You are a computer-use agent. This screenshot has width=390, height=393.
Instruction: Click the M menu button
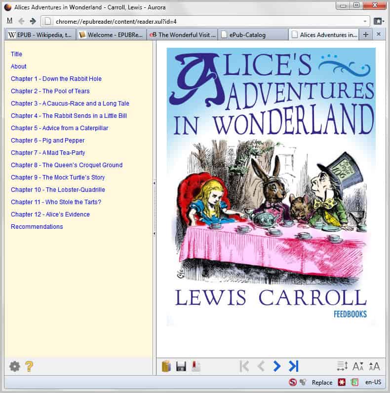(9, 21)
